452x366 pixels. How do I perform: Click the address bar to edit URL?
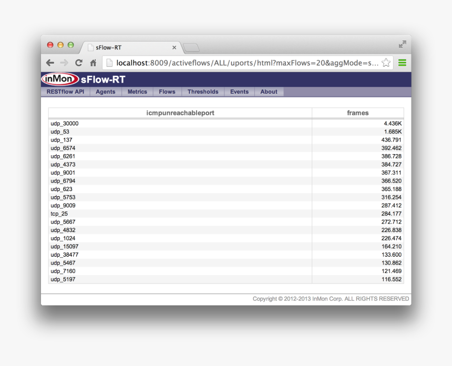[x=237, y=62]
